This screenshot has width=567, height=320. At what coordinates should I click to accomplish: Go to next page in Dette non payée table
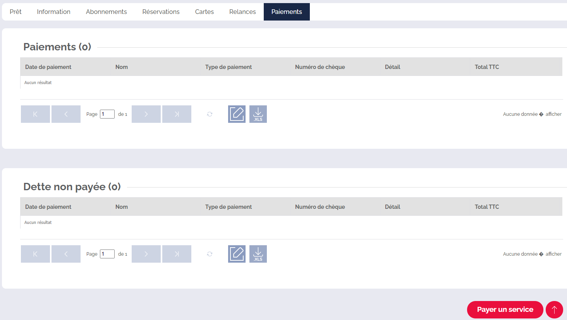tap(146, 254)
